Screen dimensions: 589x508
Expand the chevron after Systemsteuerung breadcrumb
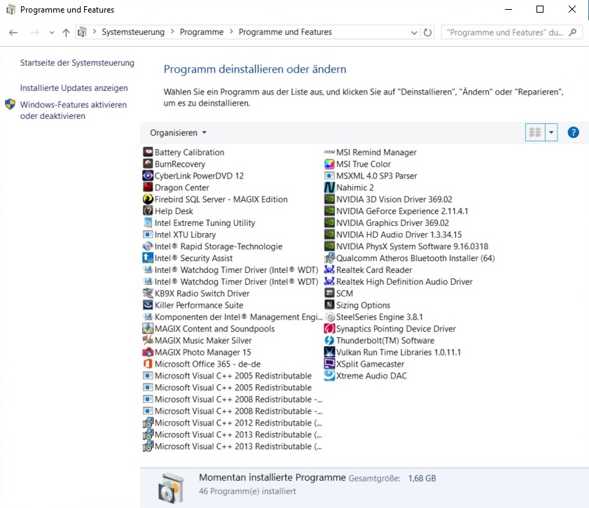(x=172, y=31)
